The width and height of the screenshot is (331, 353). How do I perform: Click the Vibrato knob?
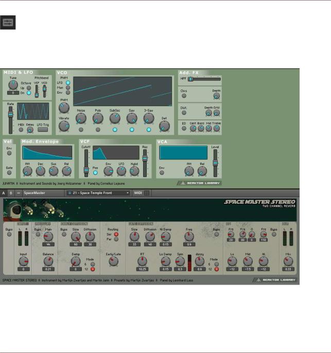(64, 126)
